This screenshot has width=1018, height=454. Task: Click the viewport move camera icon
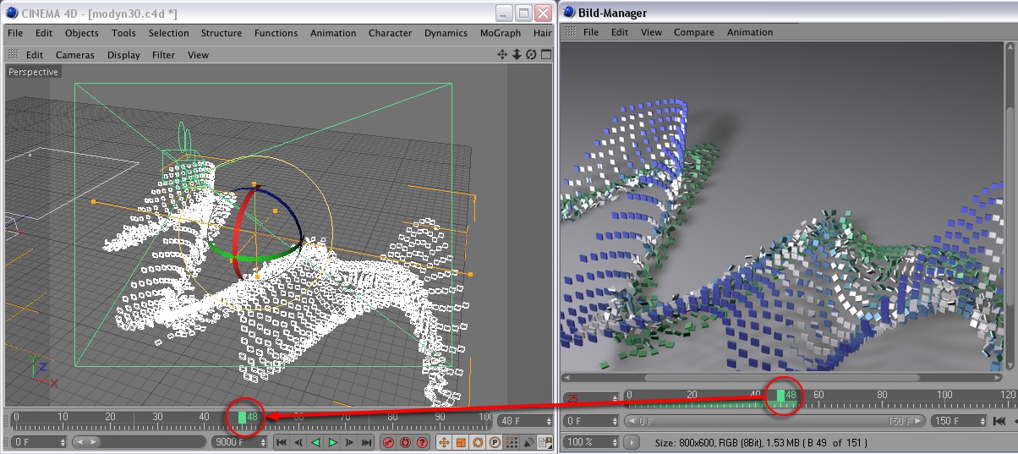(x=502, y=54)
